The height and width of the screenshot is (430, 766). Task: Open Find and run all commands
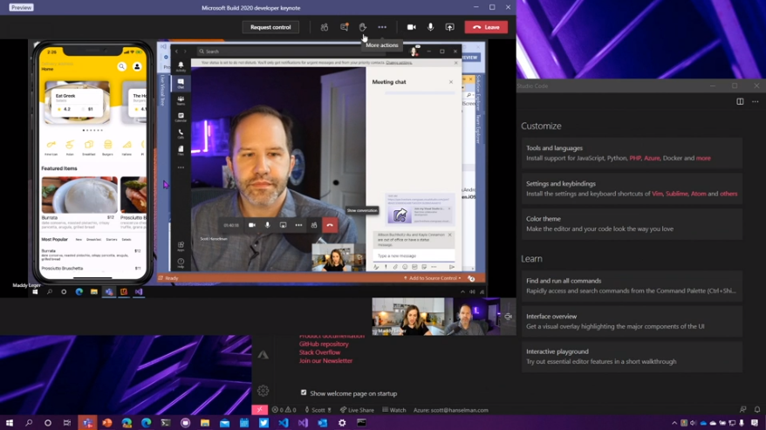tap(632, 286)
